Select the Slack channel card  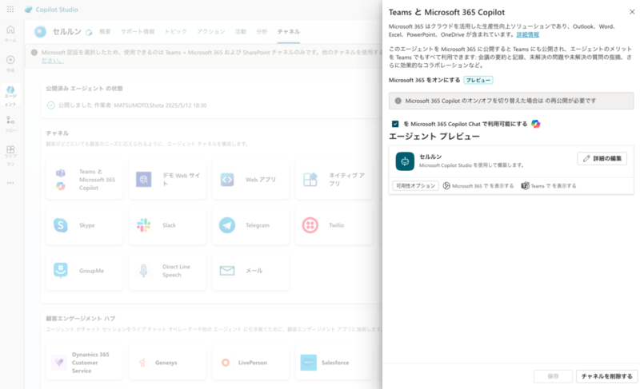167,225
